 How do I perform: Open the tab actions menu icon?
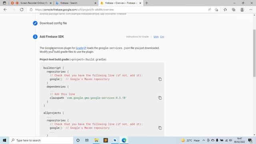coord(4,3)
